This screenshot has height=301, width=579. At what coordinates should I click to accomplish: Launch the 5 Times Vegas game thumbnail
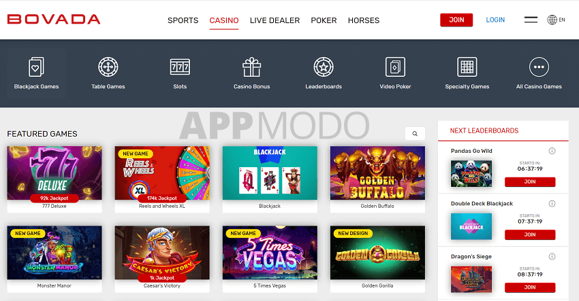tap(270, 253)
